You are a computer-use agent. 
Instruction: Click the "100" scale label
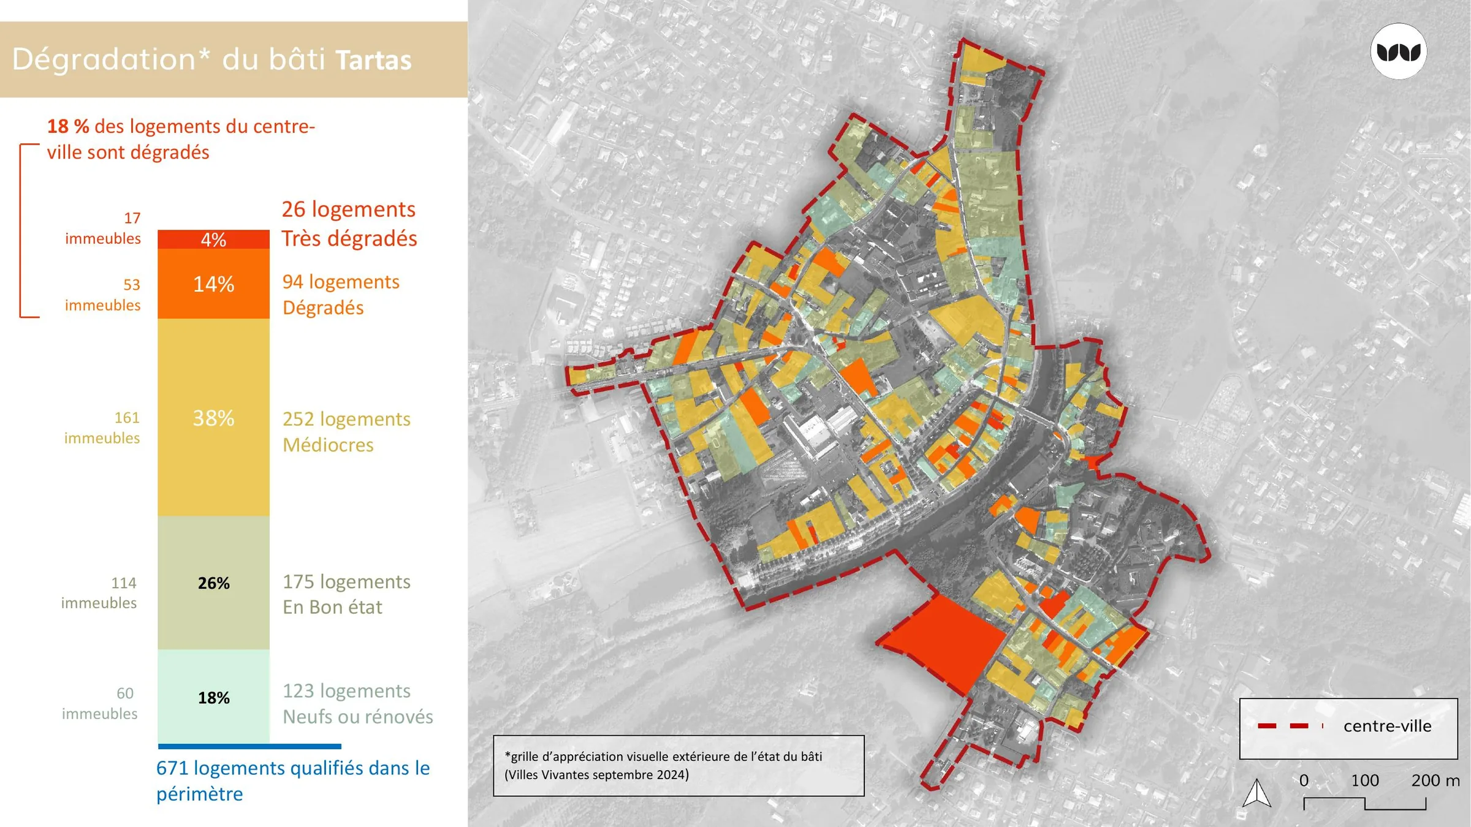pos(1365,780)
